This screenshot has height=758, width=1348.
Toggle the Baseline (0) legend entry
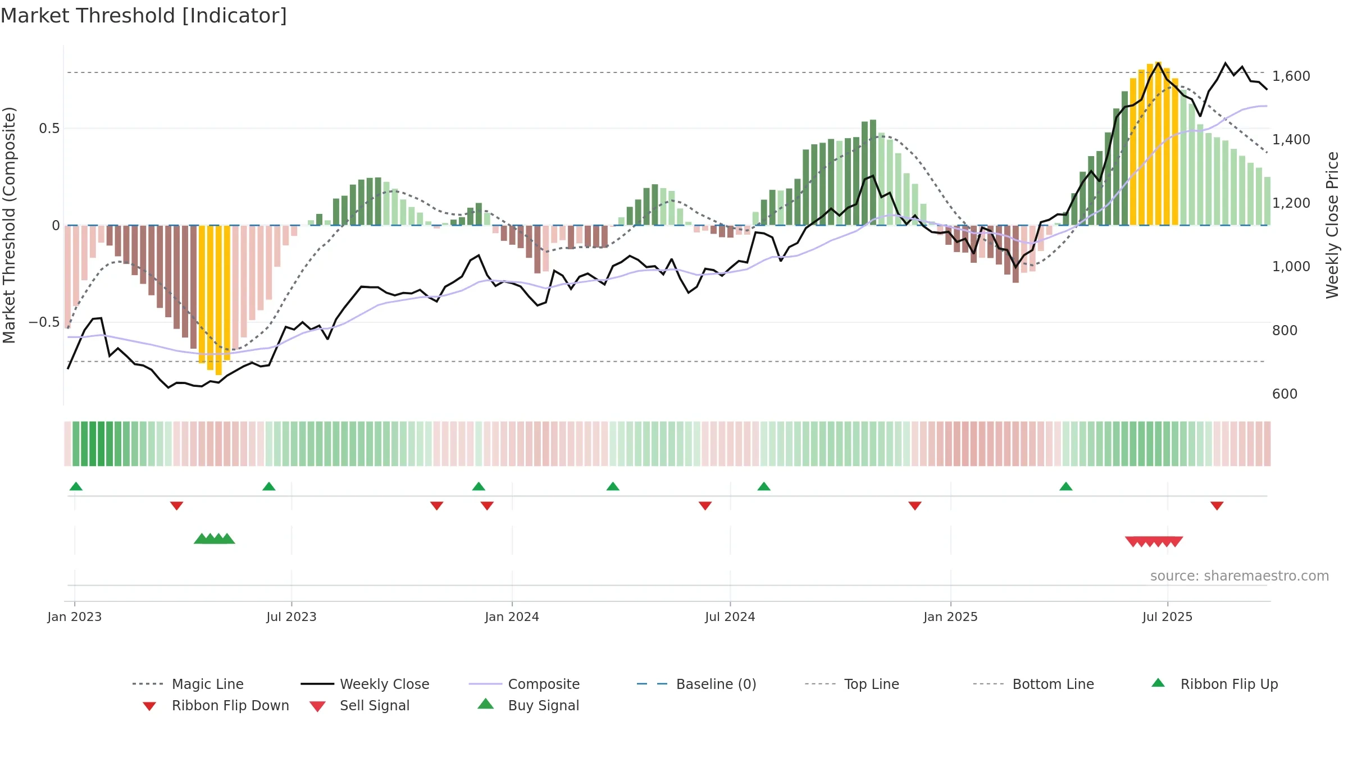click(696, 684)
